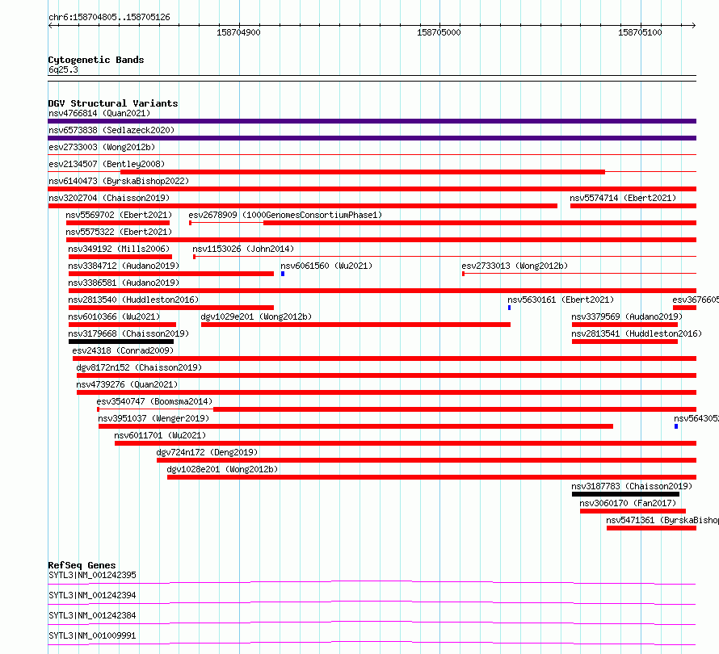Open nsv3060170 (Fan2017) variant
Screen dimensions: 719x654
tap(628, 503)
